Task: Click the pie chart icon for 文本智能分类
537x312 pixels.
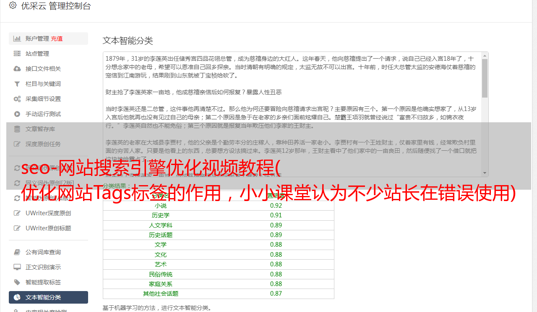Action: click(17, 297)
